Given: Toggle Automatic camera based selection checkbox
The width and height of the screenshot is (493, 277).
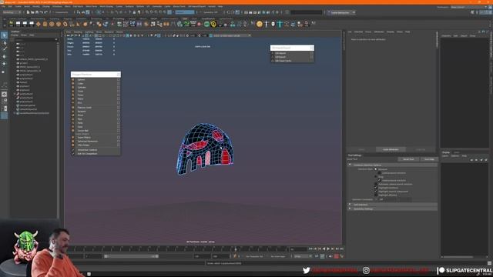Looking at the screenshot, I should click(376, 184).
